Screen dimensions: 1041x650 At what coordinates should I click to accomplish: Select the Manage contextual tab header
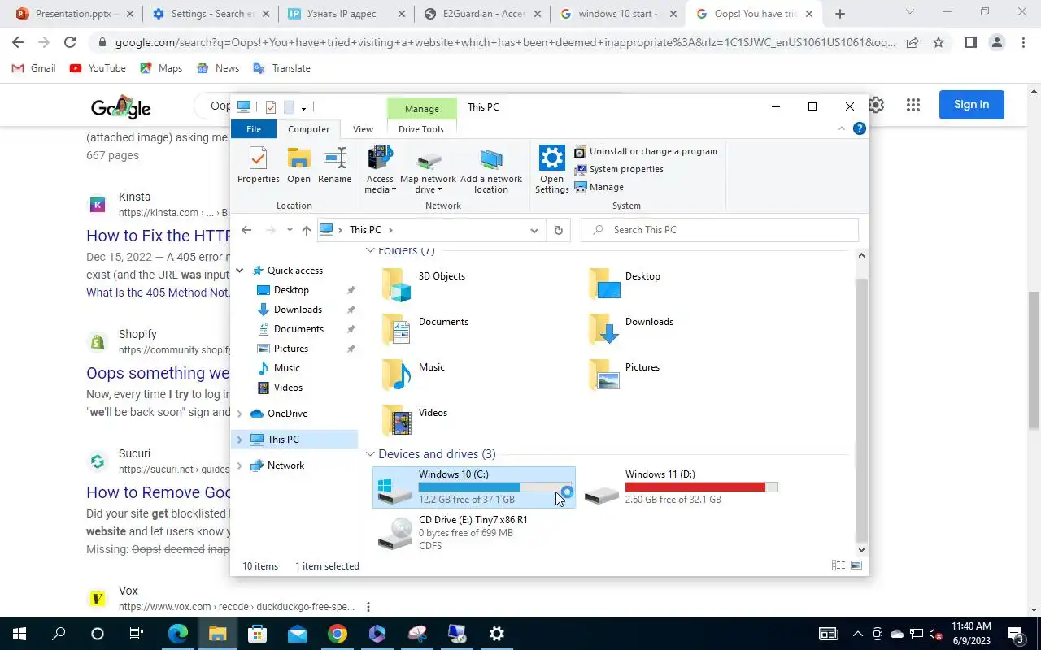[421, 108]
